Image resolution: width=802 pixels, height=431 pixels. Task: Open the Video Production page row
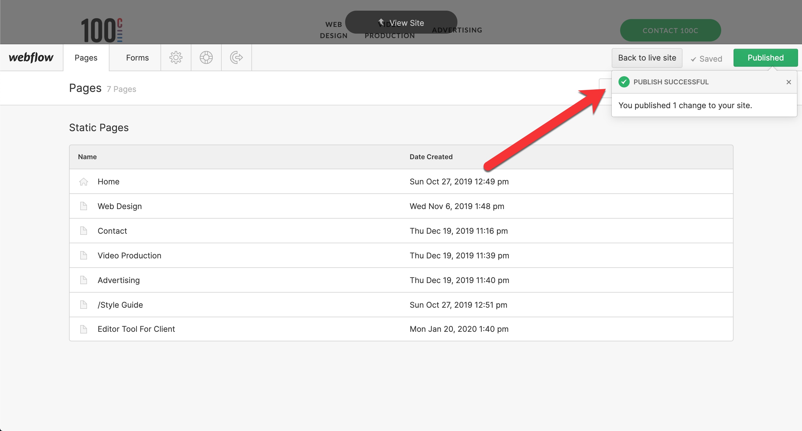[x=401, y=255]
